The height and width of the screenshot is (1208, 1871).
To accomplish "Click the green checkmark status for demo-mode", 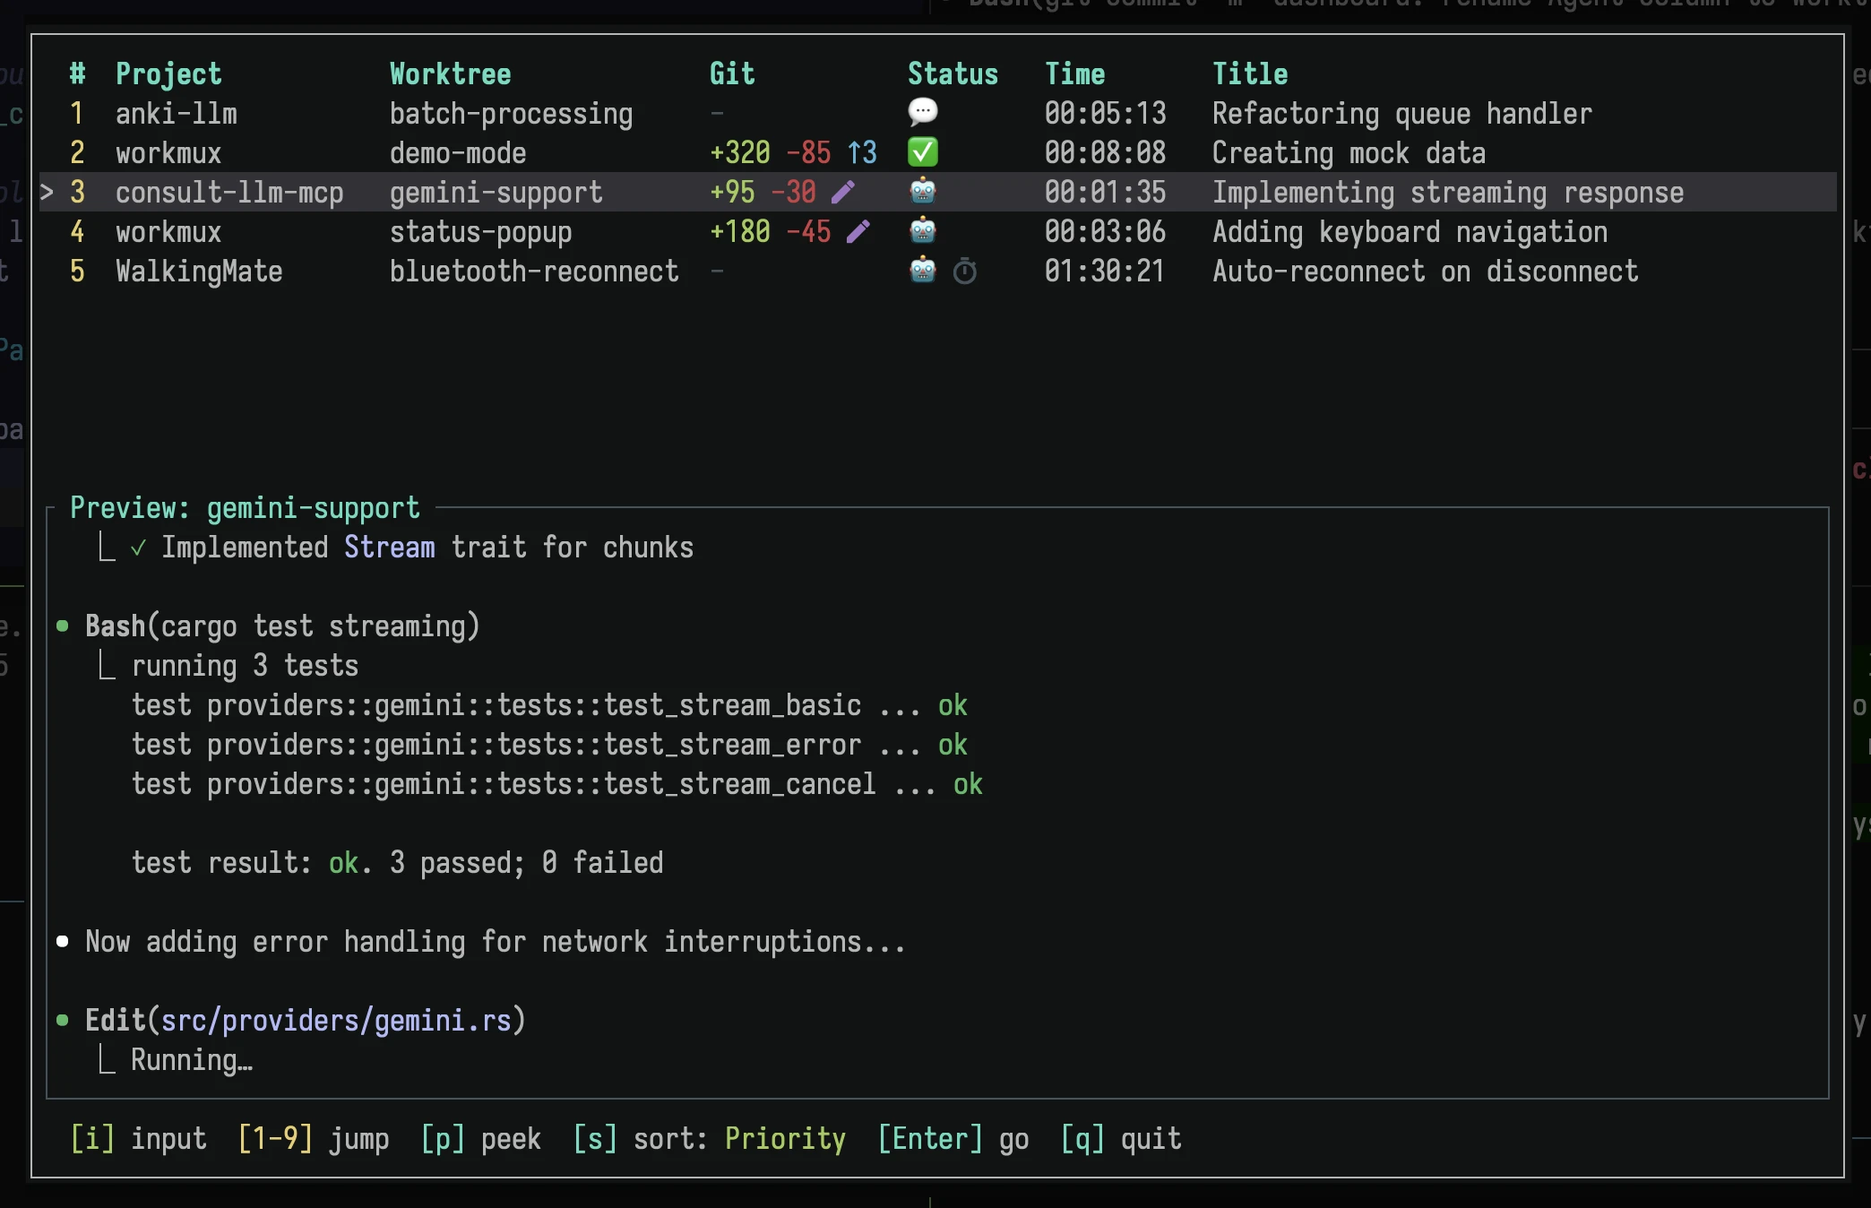I will tap(923, 152).
